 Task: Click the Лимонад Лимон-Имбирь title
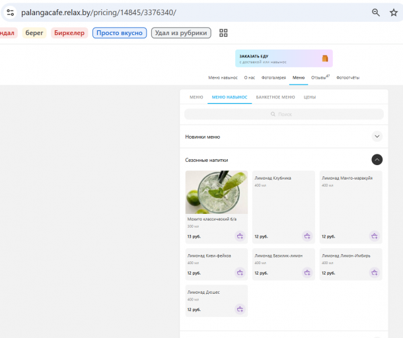click(x=346, y=255)
